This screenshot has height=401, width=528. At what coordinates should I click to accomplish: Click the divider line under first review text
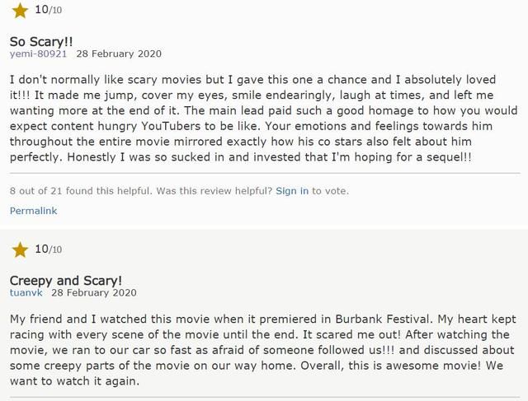coord(265,174)
